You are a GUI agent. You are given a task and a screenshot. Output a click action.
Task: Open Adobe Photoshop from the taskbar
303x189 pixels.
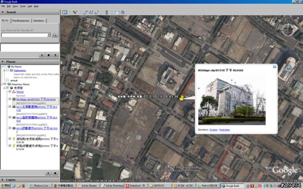pos(113,186)
